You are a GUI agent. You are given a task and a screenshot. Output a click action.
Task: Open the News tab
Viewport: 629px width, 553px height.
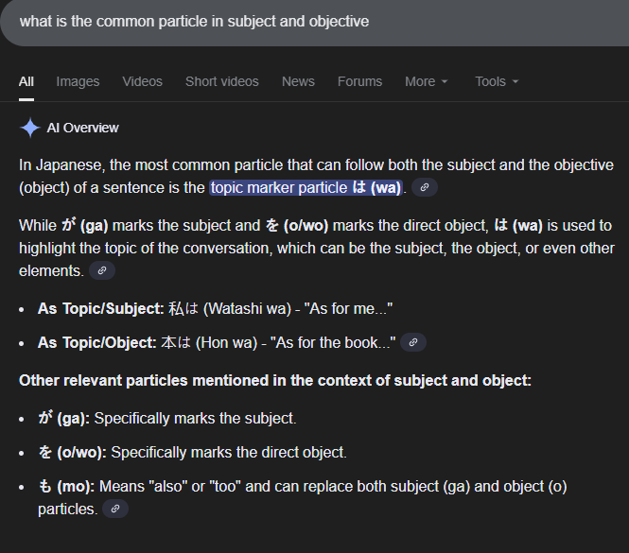point(298,82)
